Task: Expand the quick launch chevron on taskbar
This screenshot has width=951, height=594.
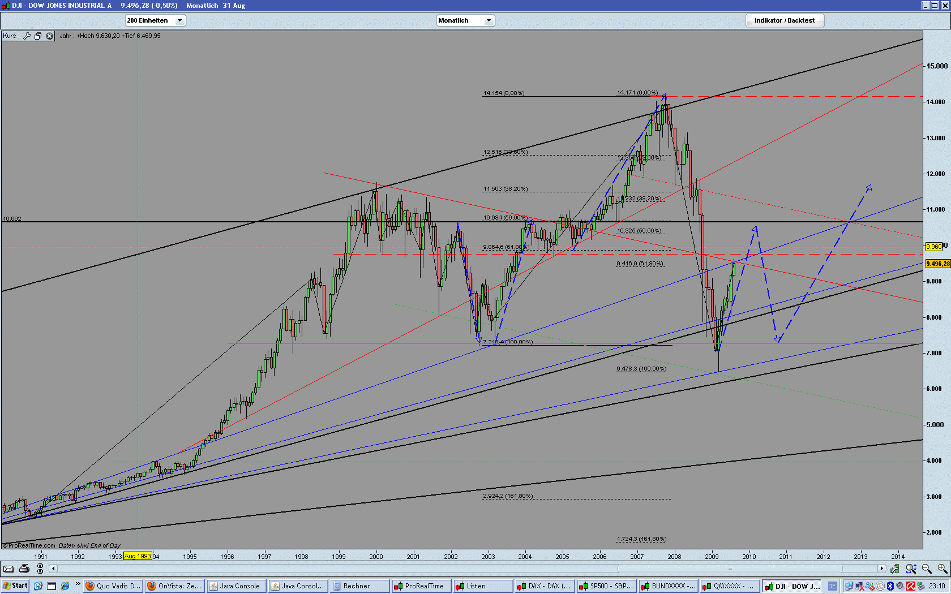Action: [x=76, y=586]
